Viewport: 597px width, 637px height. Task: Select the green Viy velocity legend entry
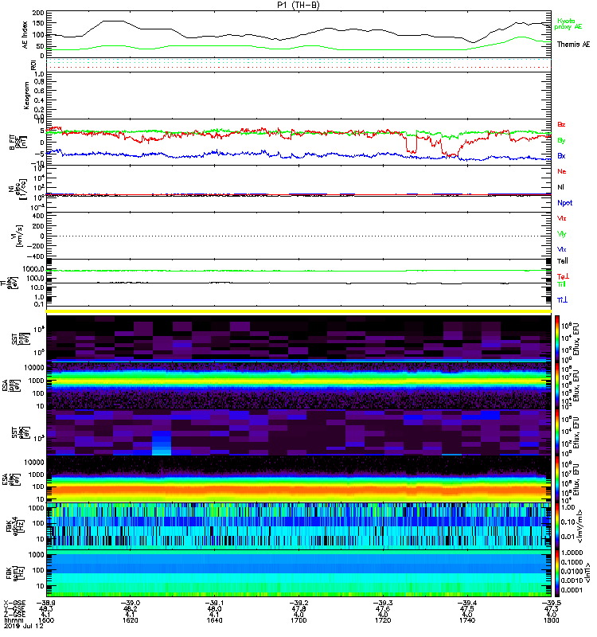coord(562,234)
